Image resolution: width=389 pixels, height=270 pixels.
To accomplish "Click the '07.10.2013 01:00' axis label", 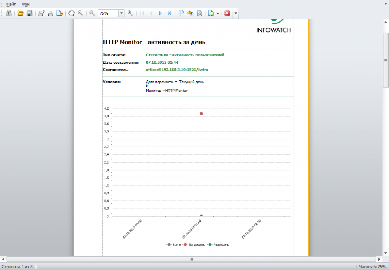I will [192, 229].
